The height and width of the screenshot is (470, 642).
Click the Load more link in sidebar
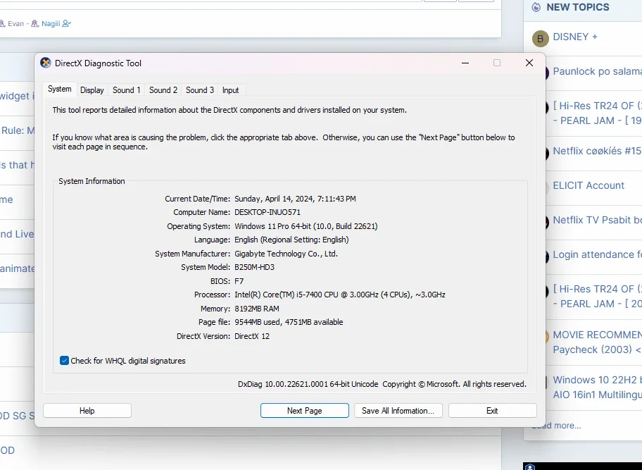[x=557, y=426]
